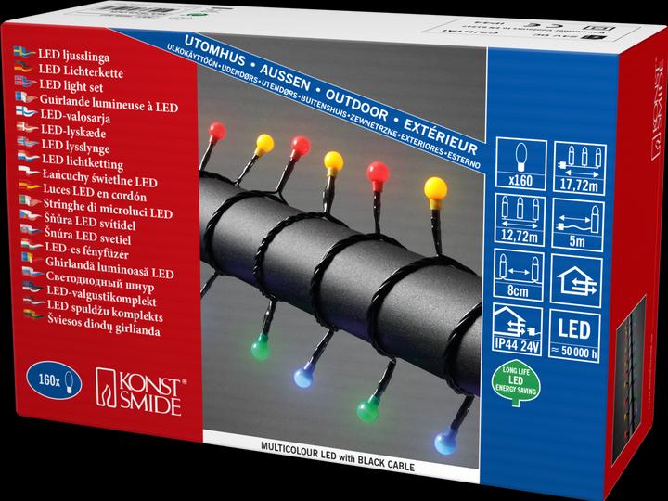Click the 'EXTÉRIEUR' word on blue banner
This screenshot has width=668, height=501.
point(440,135)
